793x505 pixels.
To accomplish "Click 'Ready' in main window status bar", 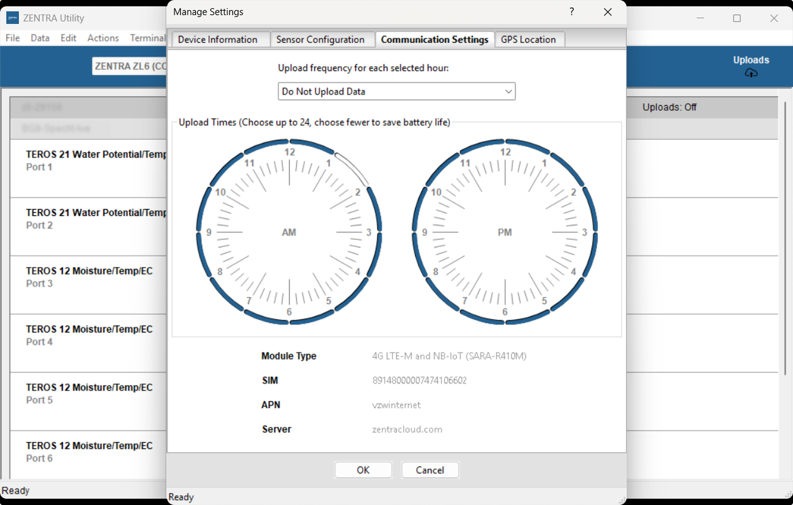I will click(x=16, y=491).
